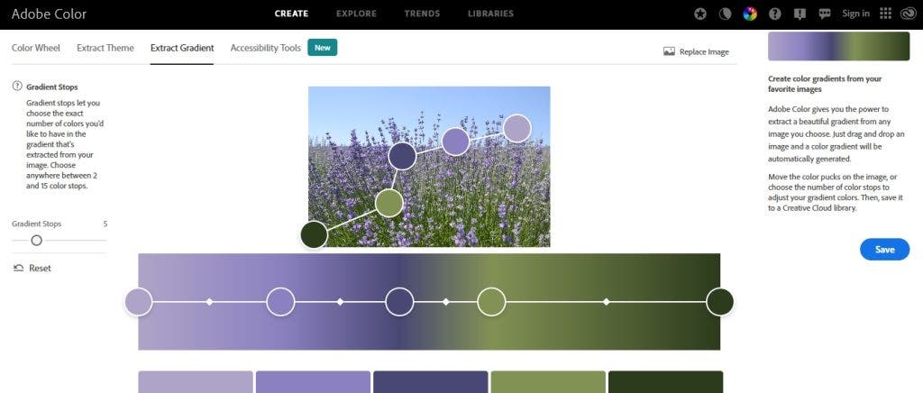The height and width of the screenshot is (393, 923).
Task: Click the dark green stop on gradient bar
Action: tap(720, 302)
